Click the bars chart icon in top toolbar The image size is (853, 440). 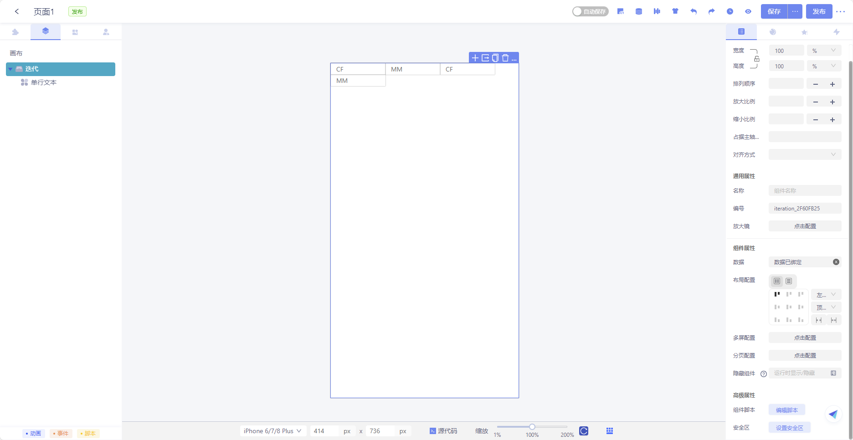pyautogui.click(x=657, y=11)
